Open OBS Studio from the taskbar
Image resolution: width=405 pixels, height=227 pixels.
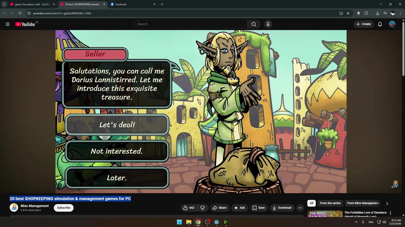[x=207, y=222]
